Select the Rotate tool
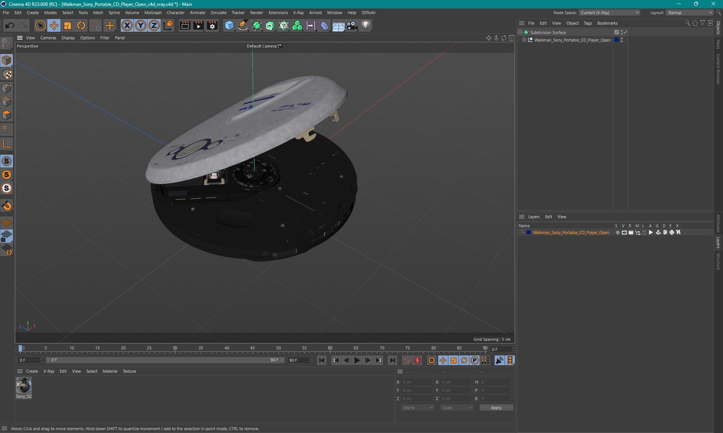723x433 pixels. pyautogui.click(x=81, y=25)
